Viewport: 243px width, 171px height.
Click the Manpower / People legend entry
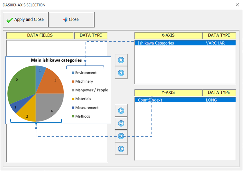(90, 90)
